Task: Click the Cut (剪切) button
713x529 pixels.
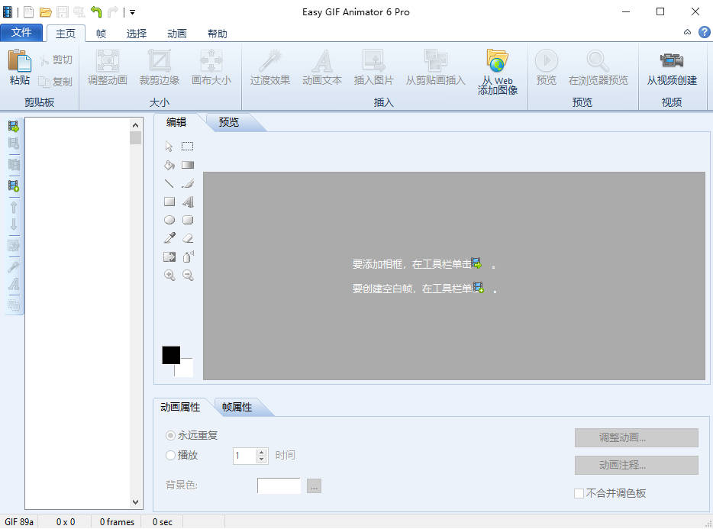Action: click(56, 60)
